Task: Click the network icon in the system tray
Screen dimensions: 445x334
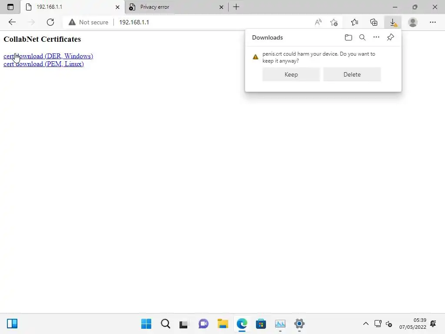Action: point(378,324)
